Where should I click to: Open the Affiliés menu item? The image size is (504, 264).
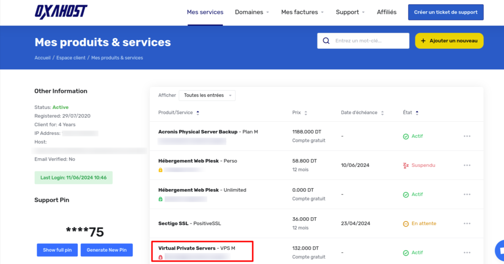(x=386, y=12)
